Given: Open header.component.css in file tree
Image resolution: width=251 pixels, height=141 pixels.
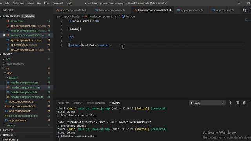Looking at the screenshot, I should point(24,83).
